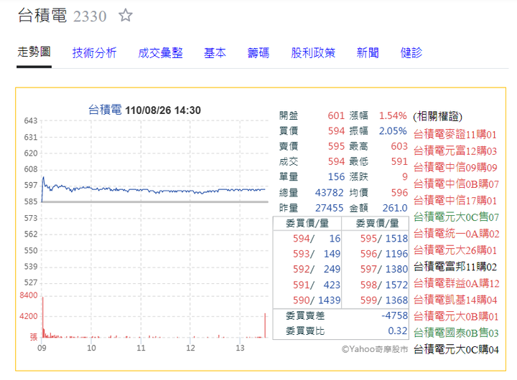Click the stock name 台積電 heading
Viewport: 517px width, 380px height.
coord(42,16)
